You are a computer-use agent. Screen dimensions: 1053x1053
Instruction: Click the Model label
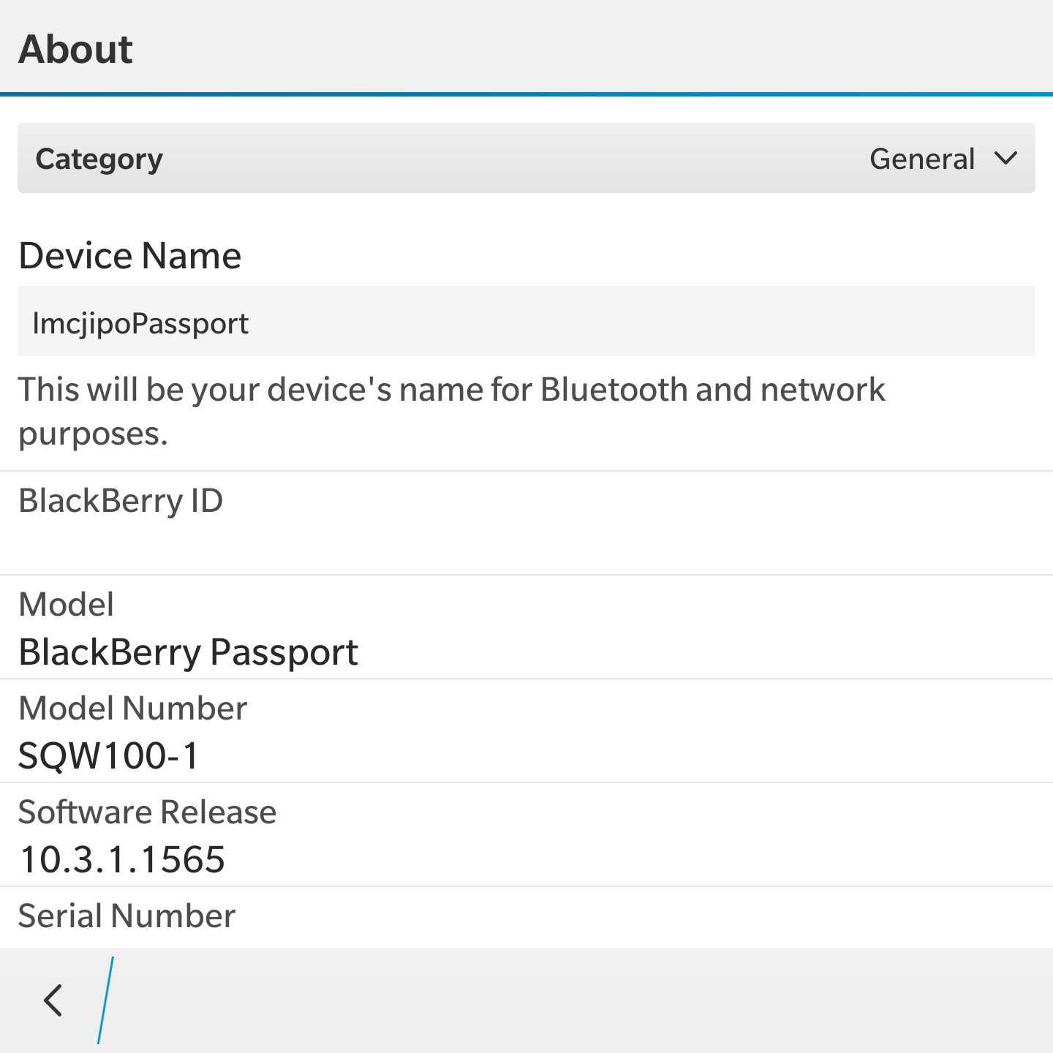(x=66, y=605)
